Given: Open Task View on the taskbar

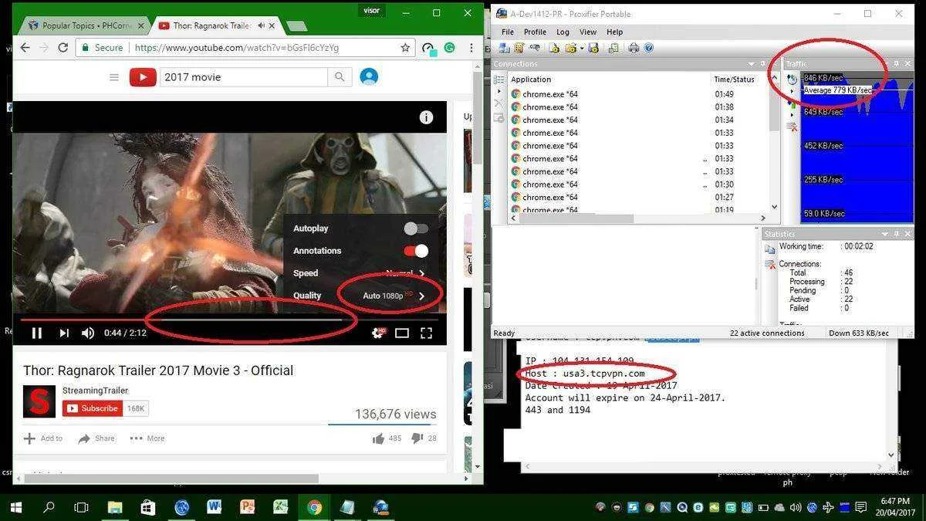Looking at the screenshot, I should [x=81, y=507].
